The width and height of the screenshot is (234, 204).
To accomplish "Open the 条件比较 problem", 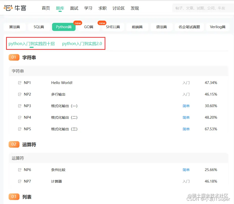I will point(58,170).
